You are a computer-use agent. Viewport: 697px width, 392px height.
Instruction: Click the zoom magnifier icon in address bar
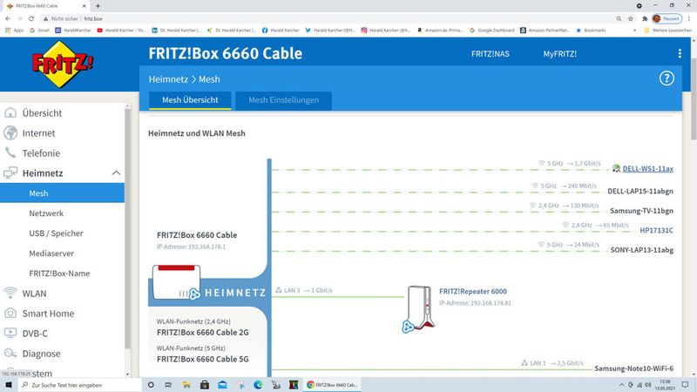pyautogui.click(x=619, y=18)
